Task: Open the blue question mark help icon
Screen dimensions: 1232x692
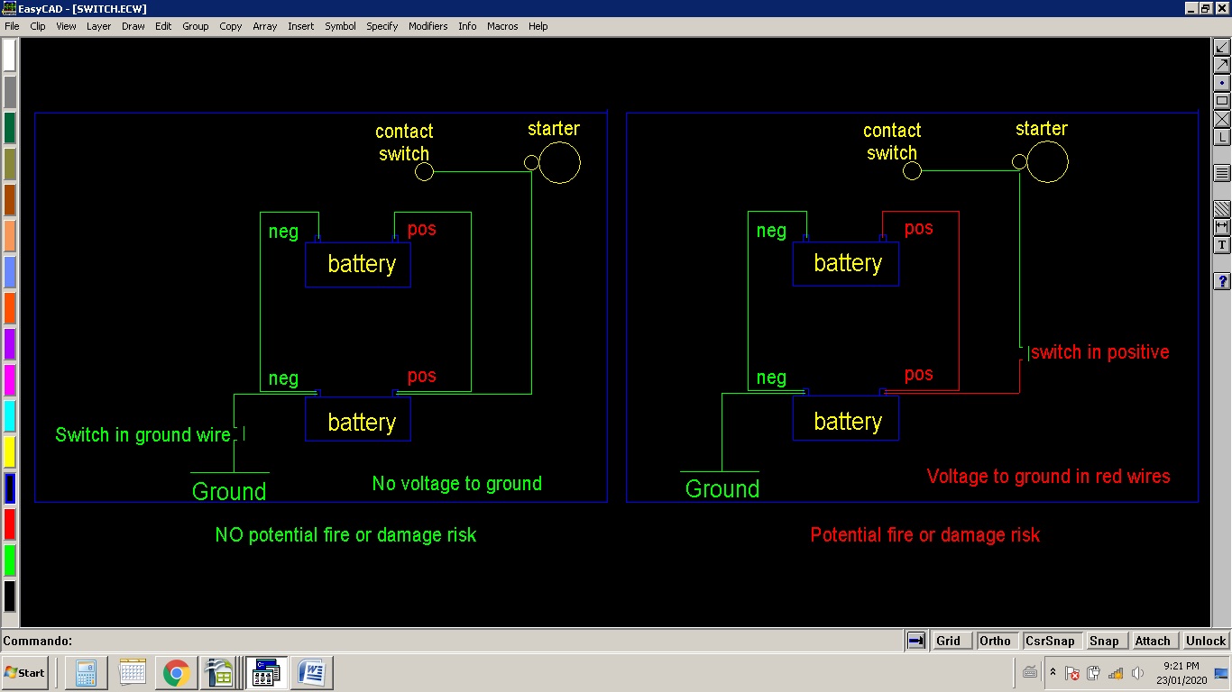Action: (1222, 281)
